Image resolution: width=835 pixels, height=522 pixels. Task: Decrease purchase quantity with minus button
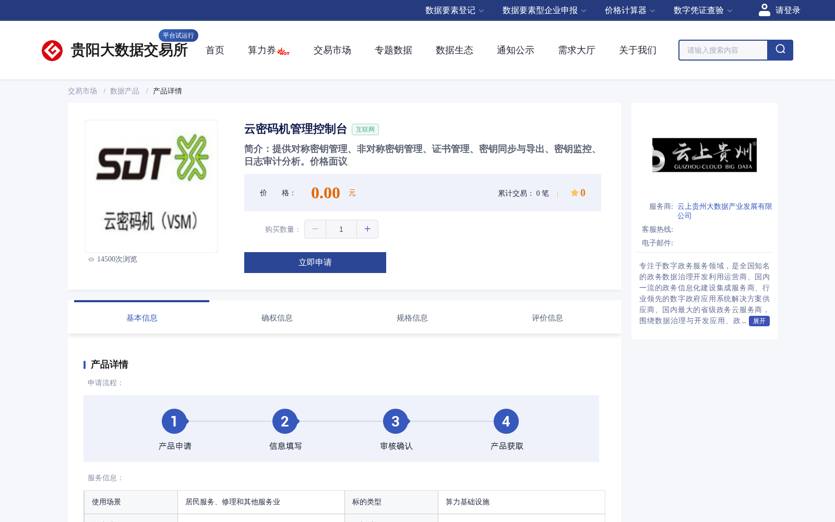point(315,229)
